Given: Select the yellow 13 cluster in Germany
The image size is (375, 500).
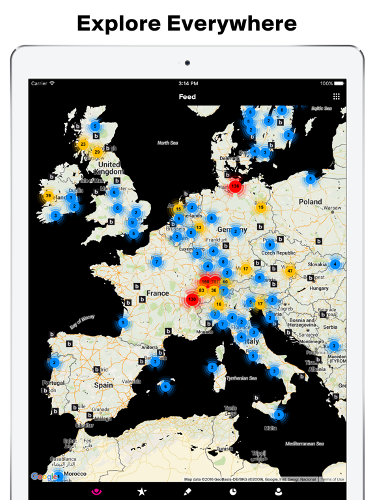Looking at the screenshot, I should coord(199,227).
